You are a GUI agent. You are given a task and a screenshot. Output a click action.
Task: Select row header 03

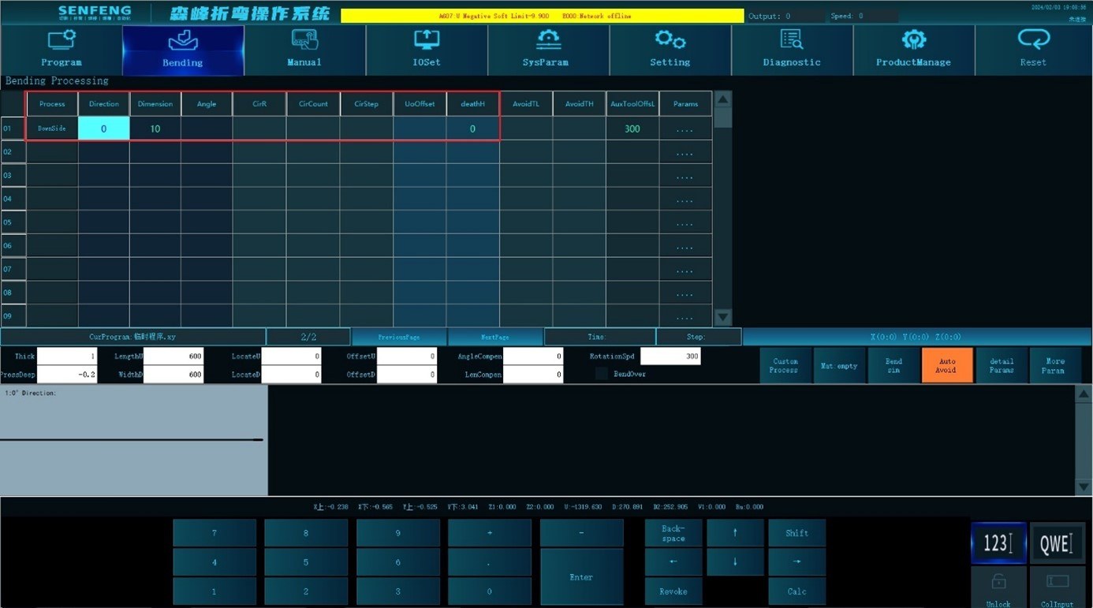(x=13, y=175)
